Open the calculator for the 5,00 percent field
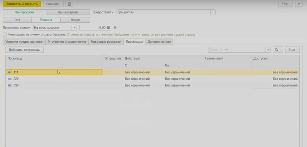Image resolution: width=307 pixels, height=147 pixels. click(109, 28)
